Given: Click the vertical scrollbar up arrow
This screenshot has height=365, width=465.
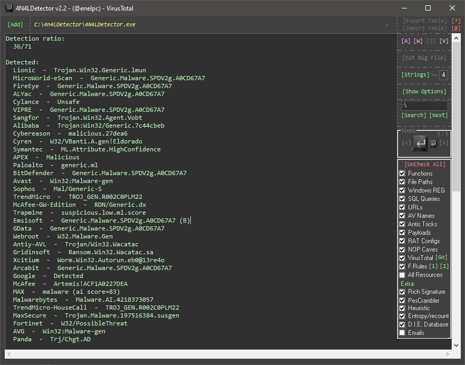Looking at the screenshot, I should point(457,39).
